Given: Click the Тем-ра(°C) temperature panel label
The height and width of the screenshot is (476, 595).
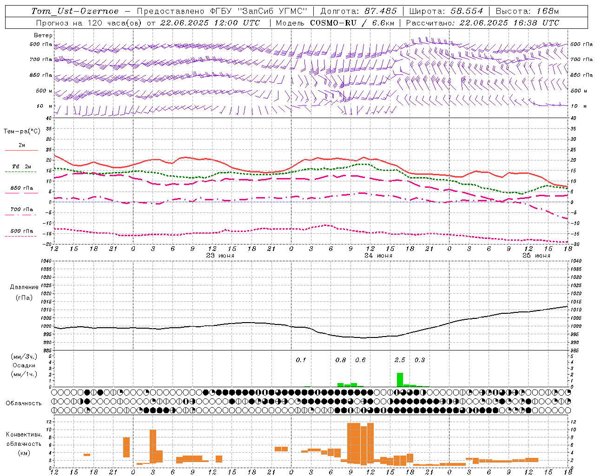Looking at the screenshot, I should [22, 132].
